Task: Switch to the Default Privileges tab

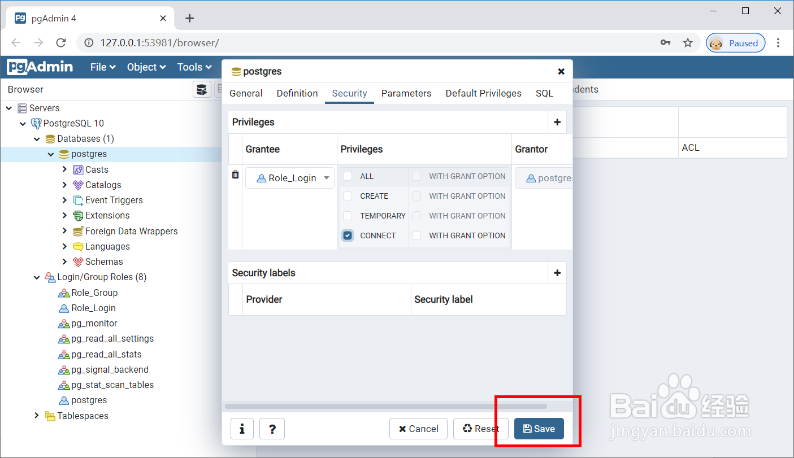Action: pyautogui.click(x=483, y=93)
